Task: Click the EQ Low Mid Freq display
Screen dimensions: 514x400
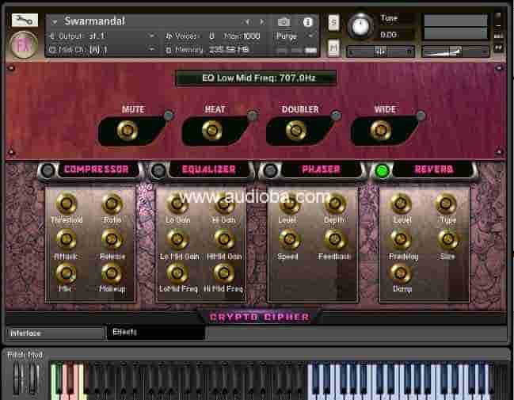Action: coord(257,78)
